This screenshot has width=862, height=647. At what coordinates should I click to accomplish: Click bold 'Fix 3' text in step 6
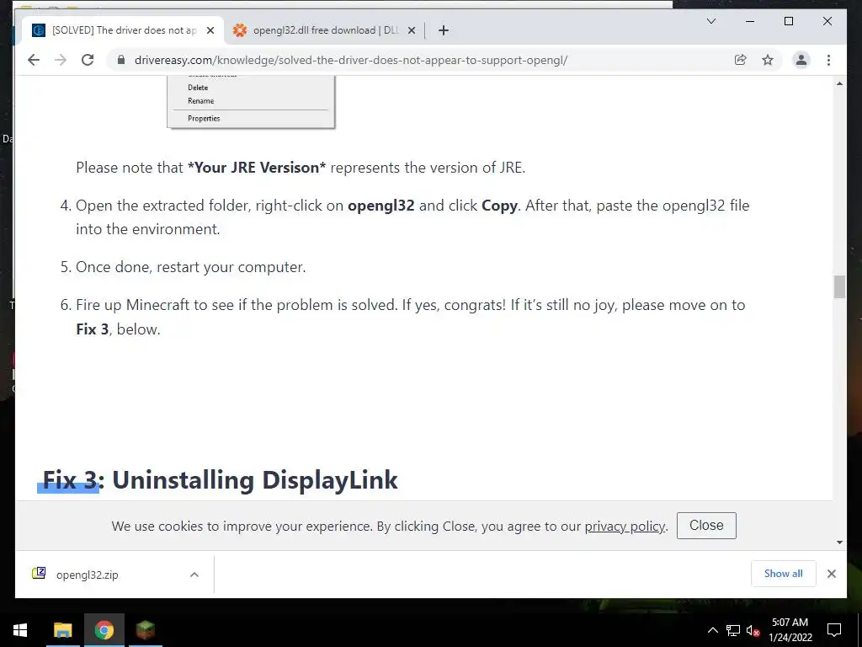(93, 329)
